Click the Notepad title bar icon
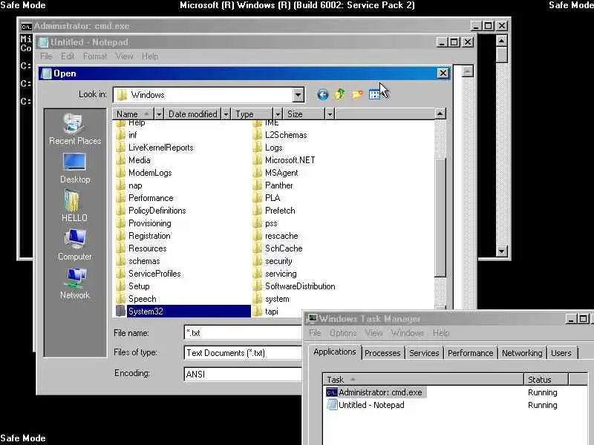 coord(44,42)
